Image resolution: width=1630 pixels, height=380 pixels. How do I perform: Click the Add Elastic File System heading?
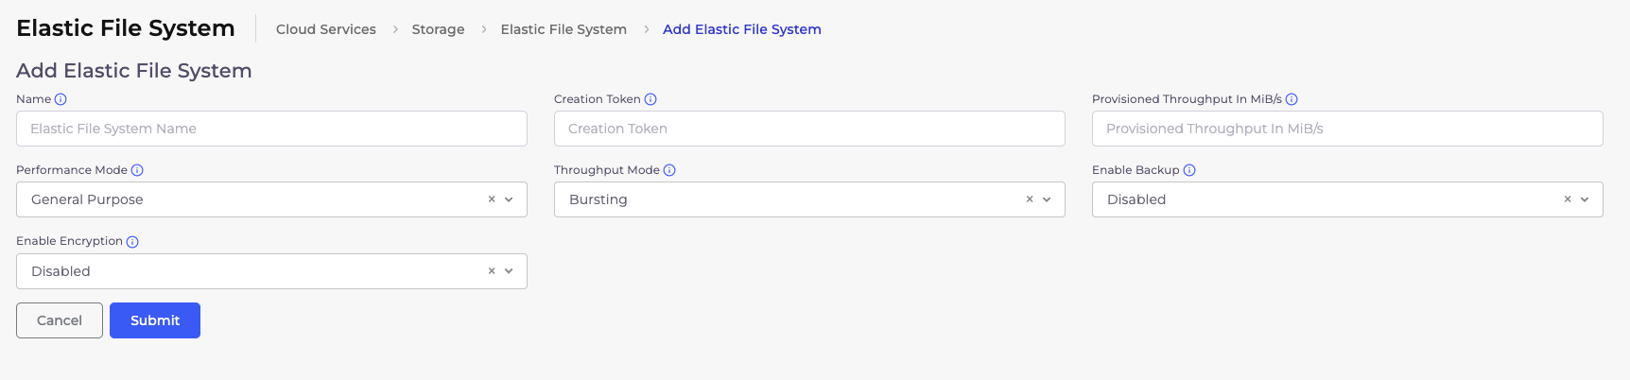click(134, 71)
